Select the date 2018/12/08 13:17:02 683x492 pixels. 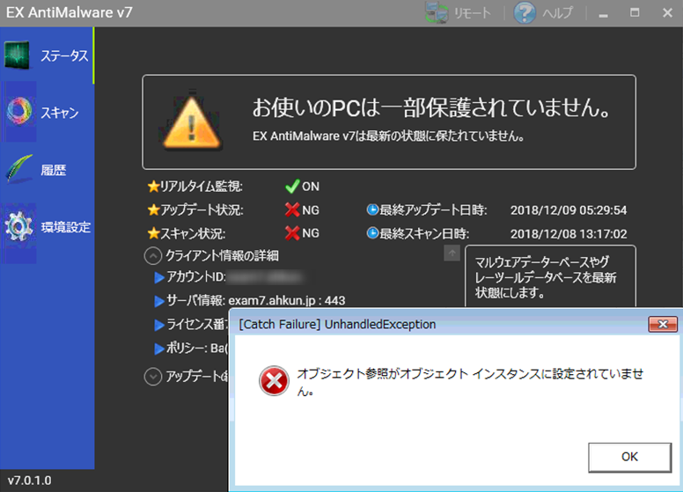point(569,234)
